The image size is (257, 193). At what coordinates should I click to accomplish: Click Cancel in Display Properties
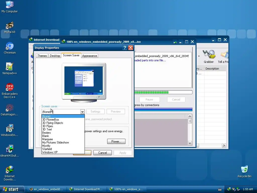point(102,153)
